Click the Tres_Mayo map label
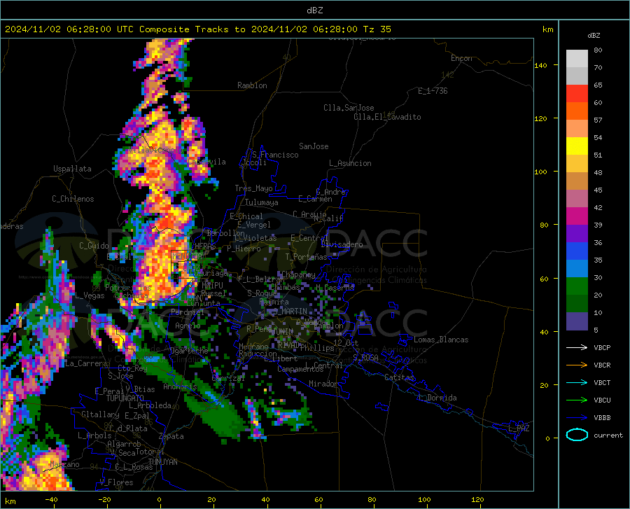630x509 pixels. tap(253, 188)
